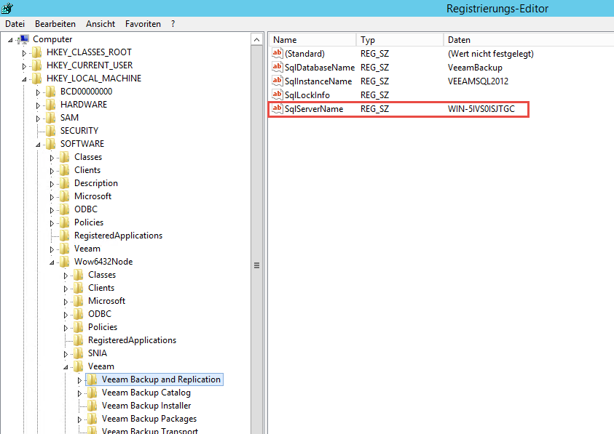Collapse the HKEY_LOCAL_MACHINE hive

click(x=24, y=79)
